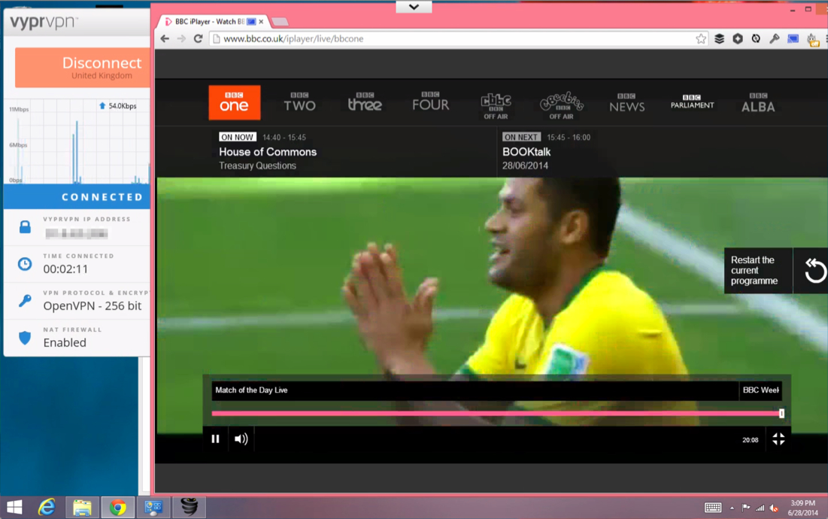This screenshot has height=519, width=828.
Task: Launch Internet Explorer from taskbar
Action: (47, 508)
